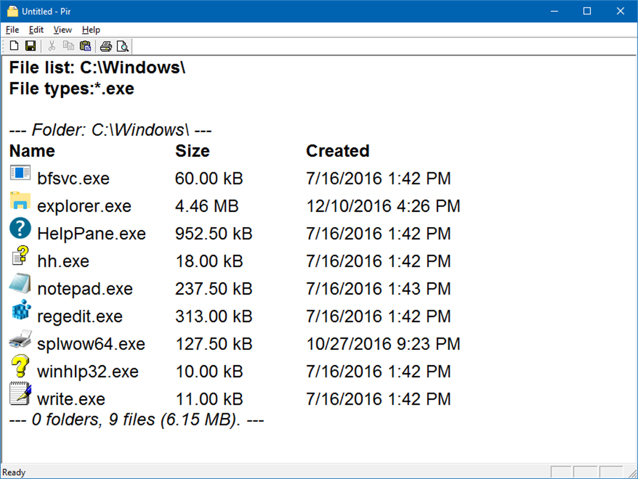Click the window resize grip in status bar
The width and height of the screenshot is (638, 479).
[633, 473]
